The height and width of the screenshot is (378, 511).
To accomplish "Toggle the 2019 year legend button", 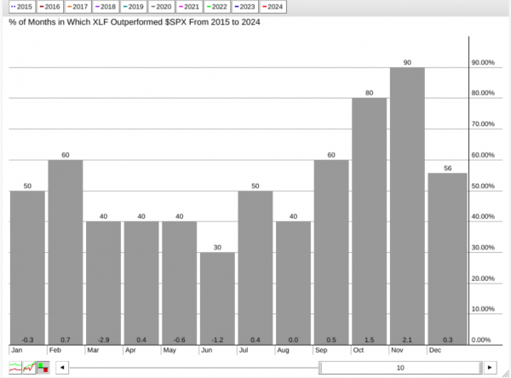I will pos(134,7).
